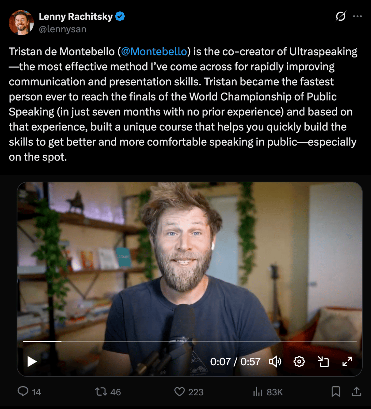Follow the @Montebello mention link
This screenshot has height=409, width=371.
[x=154, y=52]
